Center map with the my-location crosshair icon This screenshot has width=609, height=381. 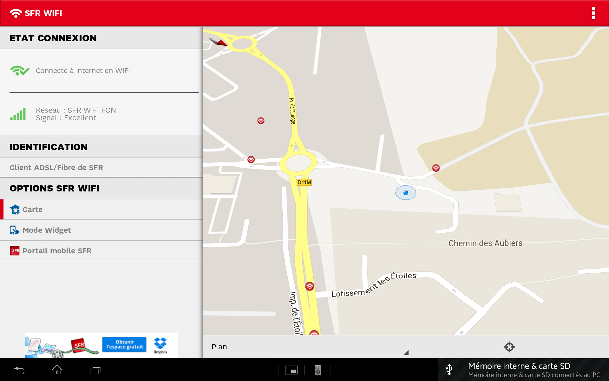(509, 347)
